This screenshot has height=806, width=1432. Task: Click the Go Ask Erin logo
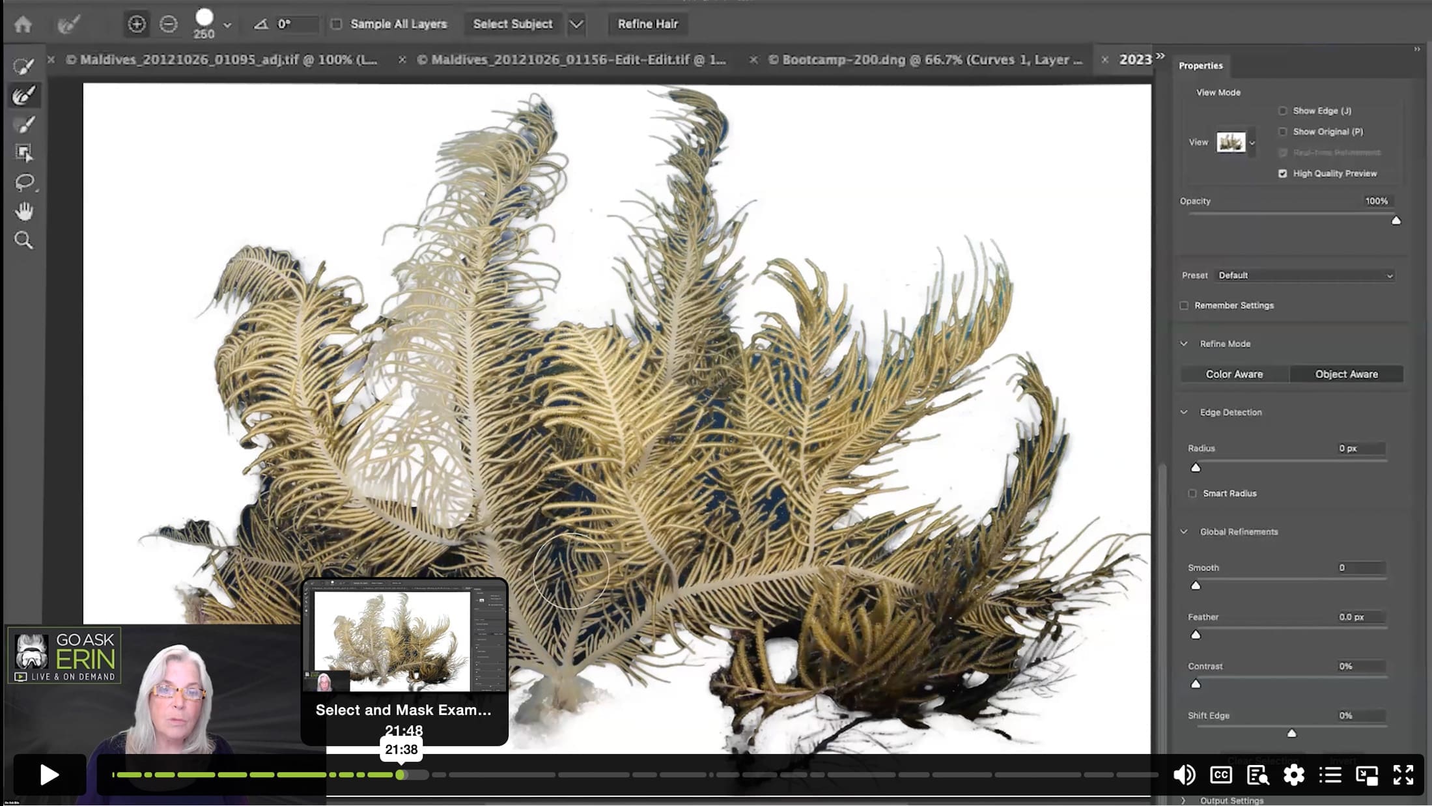pyautogui.click(x=64, y=656)
